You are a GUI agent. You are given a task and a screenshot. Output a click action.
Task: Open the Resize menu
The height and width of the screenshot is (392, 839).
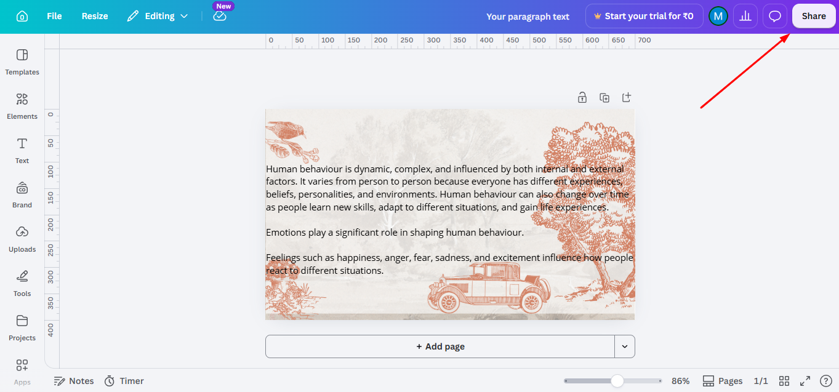95,16
